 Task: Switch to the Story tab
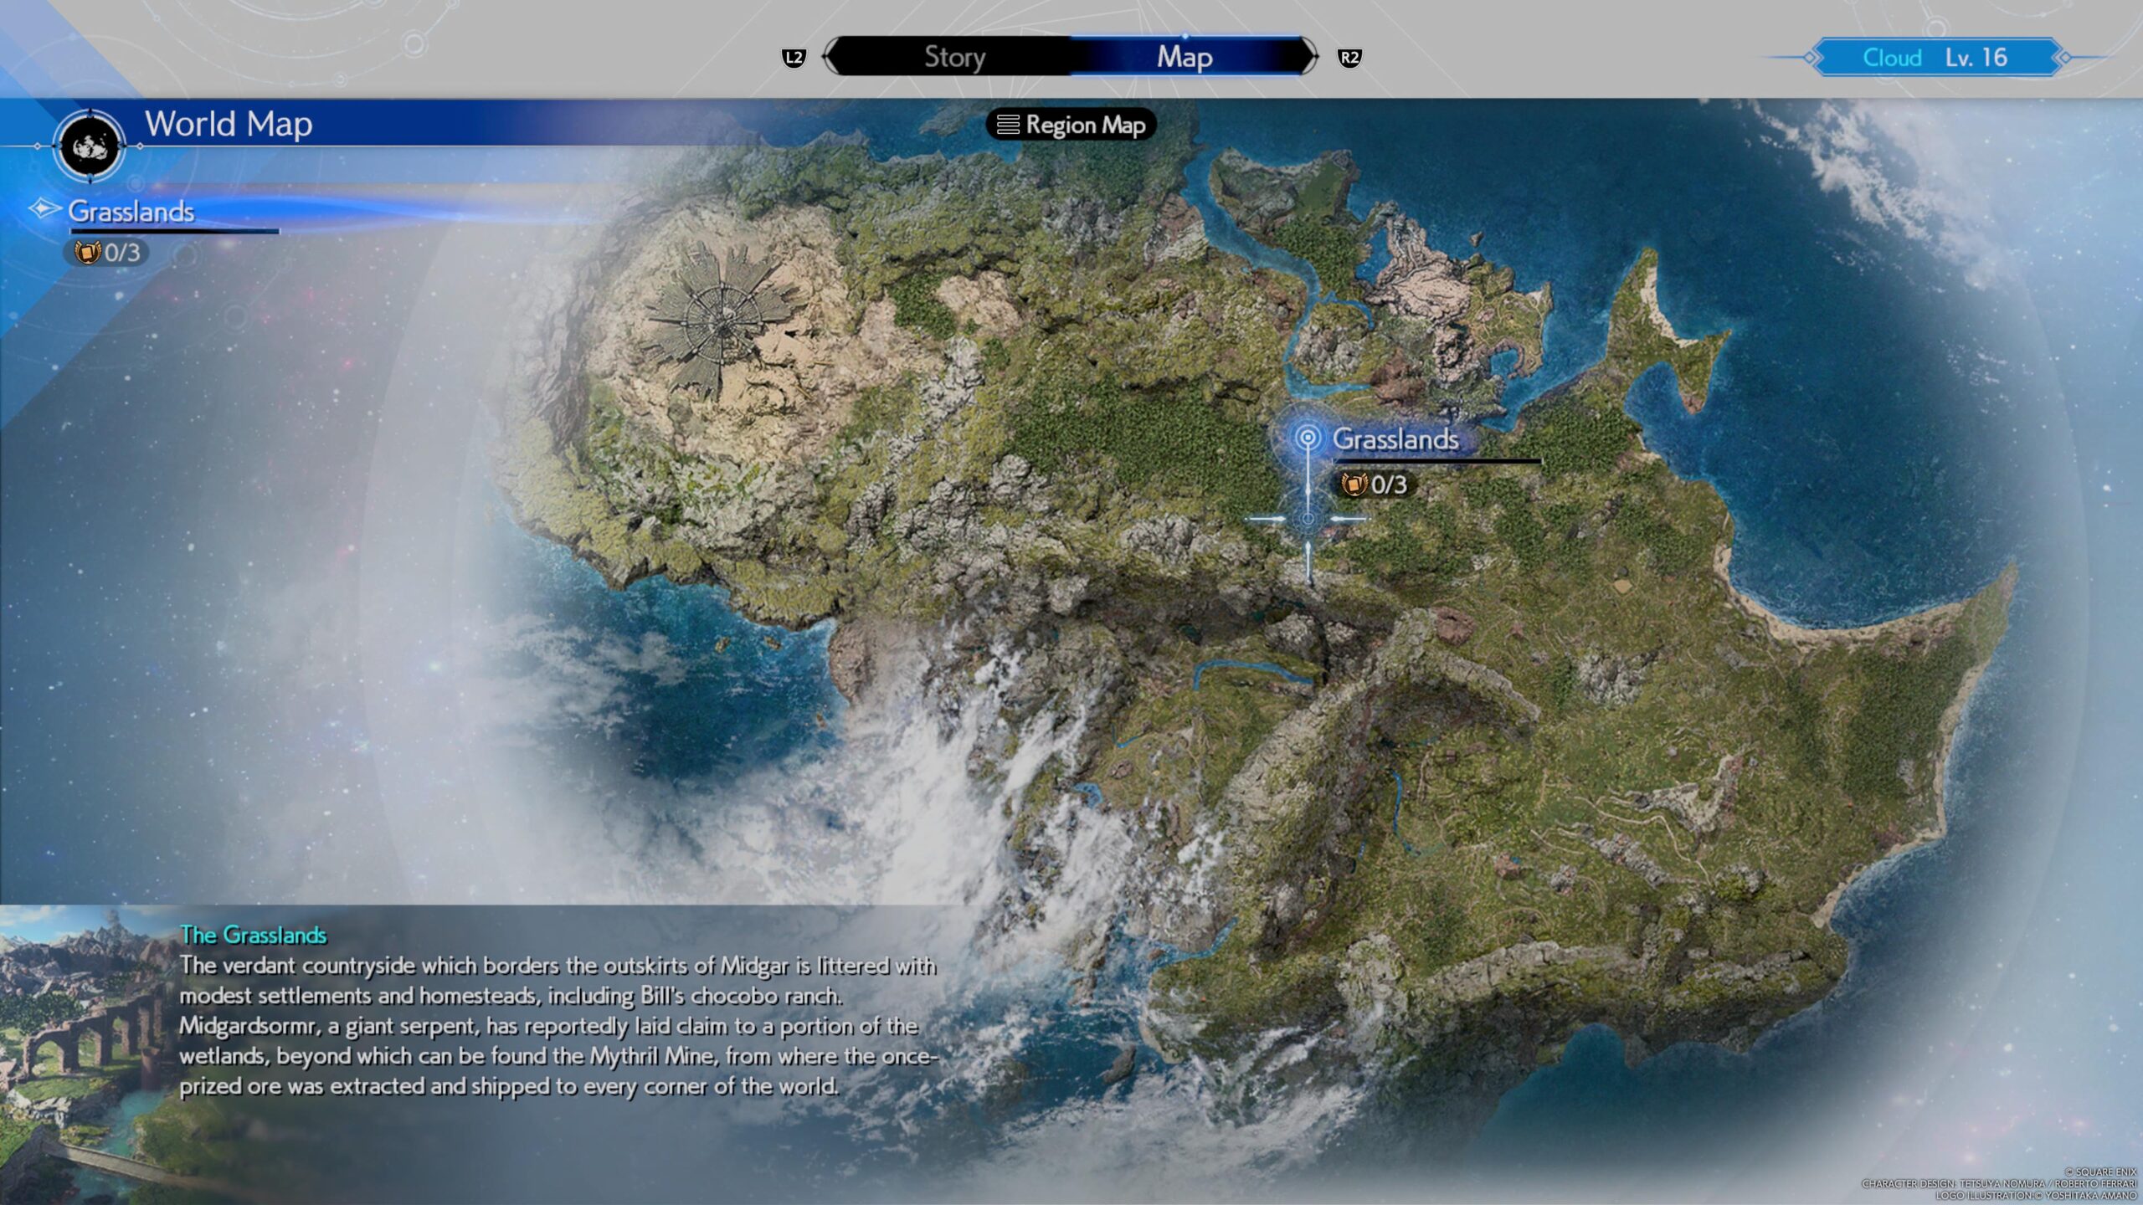pos(954,57)
